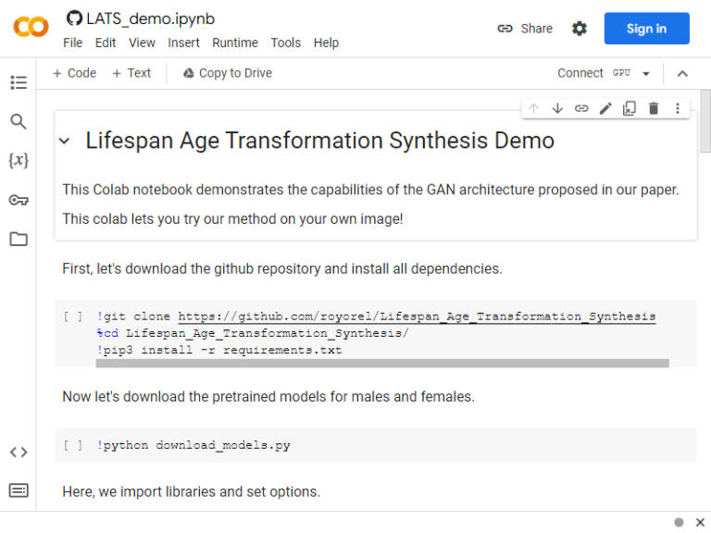Open the Runtime menu

tap(235, 43)
